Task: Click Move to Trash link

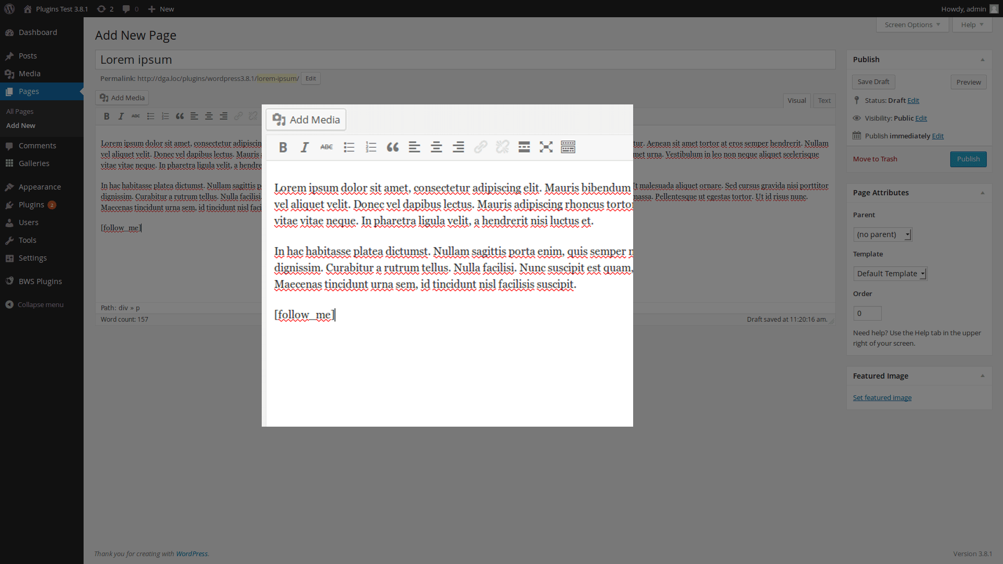Action: [x=875, y=159]
